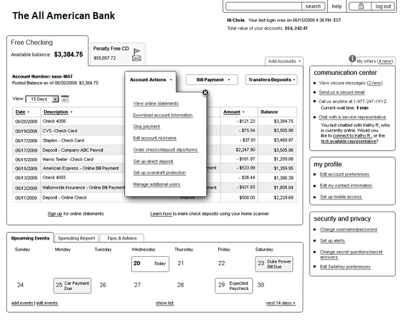Open the Add Accounts dropdown

click(x=284, y=61)
